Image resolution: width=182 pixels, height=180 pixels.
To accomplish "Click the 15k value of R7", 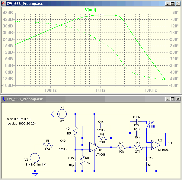I will (x=121, y=152).
